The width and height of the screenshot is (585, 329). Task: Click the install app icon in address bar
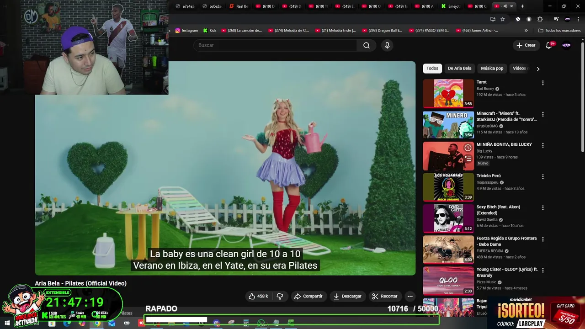(x=493, y=19)
